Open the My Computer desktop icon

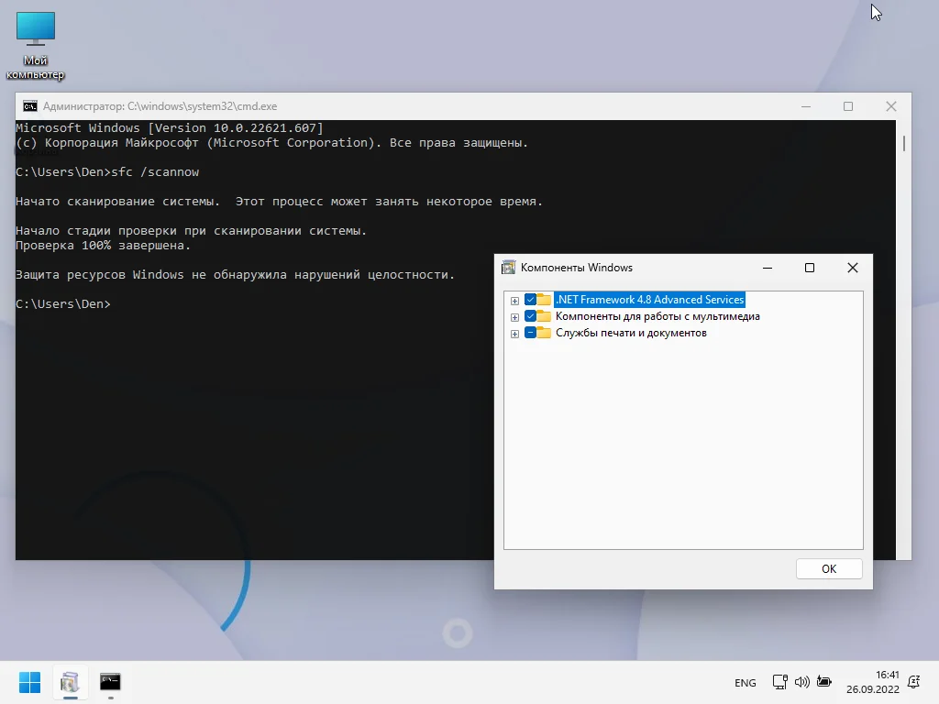36,45
